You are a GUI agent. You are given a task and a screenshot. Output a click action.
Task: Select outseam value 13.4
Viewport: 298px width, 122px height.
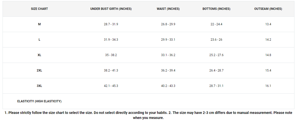[268, 24]
